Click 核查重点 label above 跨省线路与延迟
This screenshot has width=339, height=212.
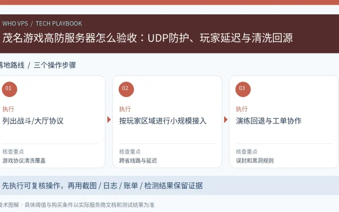click(x=130, y=152)
